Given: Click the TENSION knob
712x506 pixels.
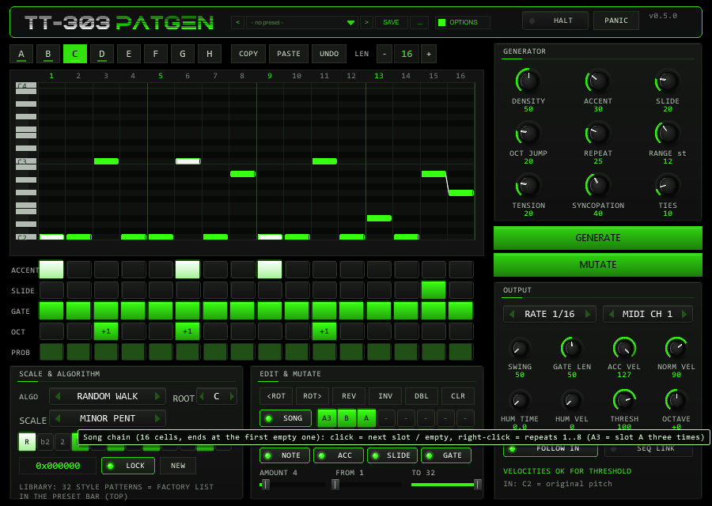Looking at the screenshot, I should click(528, 186).
